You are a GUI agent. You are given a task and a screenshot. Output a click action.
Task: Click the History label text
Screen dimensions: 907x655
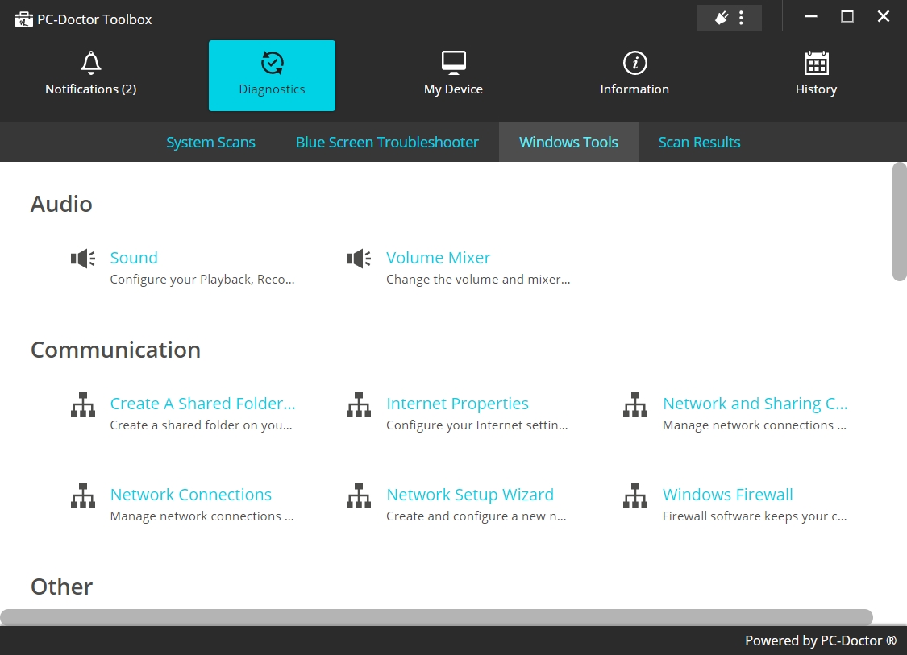816,89
